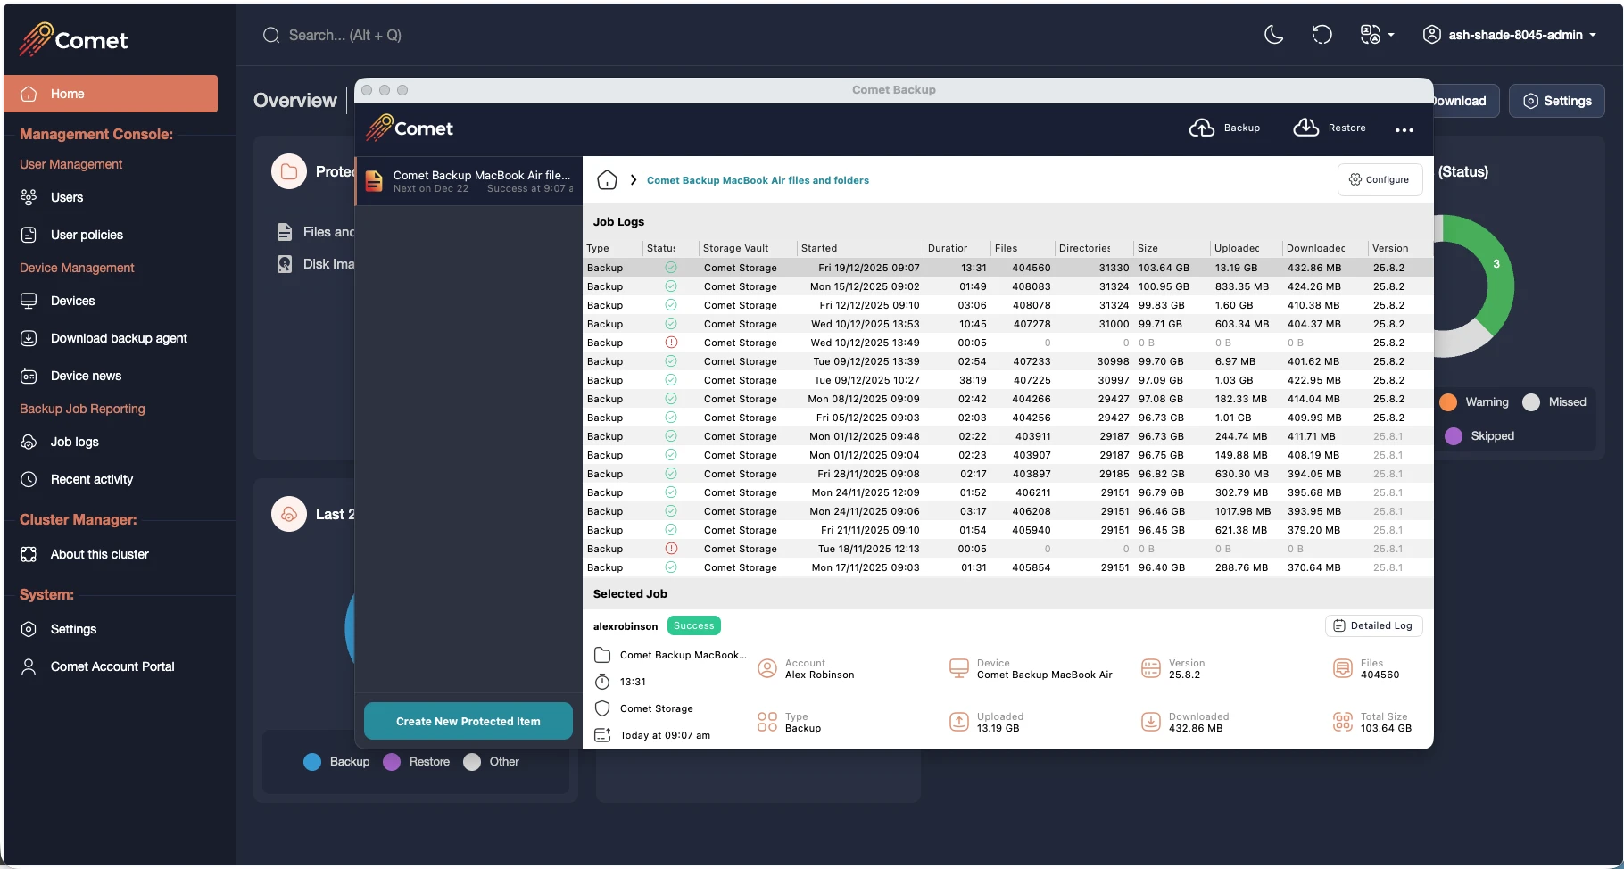Screen dimensions: 1624x869
Task: Click Configure gear button
Action: click(x=1380, y=179)
